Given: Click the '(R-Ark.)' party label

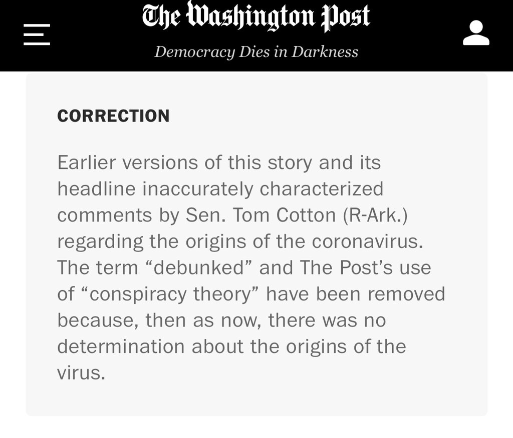Looking at the screenshot, I should (375, 215).
